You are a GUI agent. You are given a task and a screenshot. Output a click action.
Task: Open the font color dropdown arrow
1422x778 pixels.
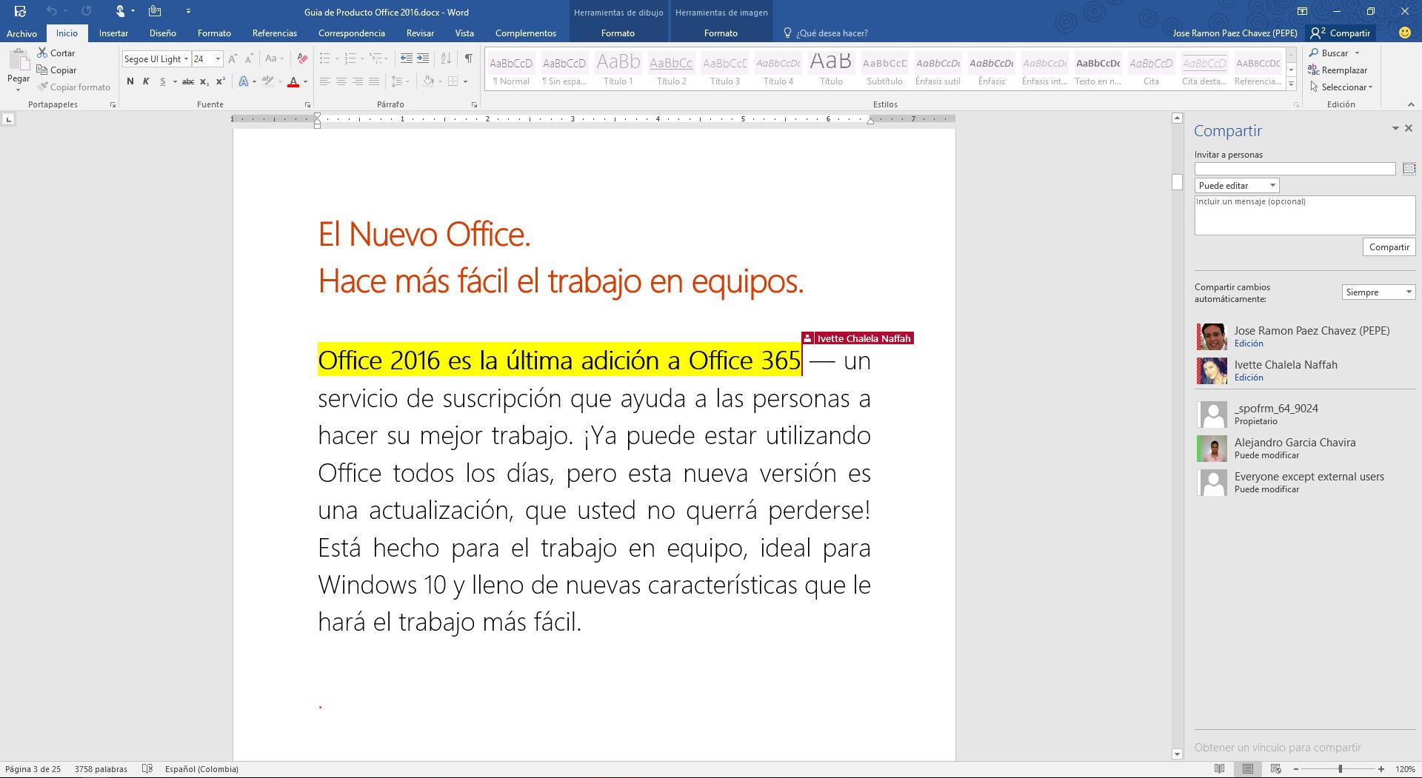click(x=305, y=81)
